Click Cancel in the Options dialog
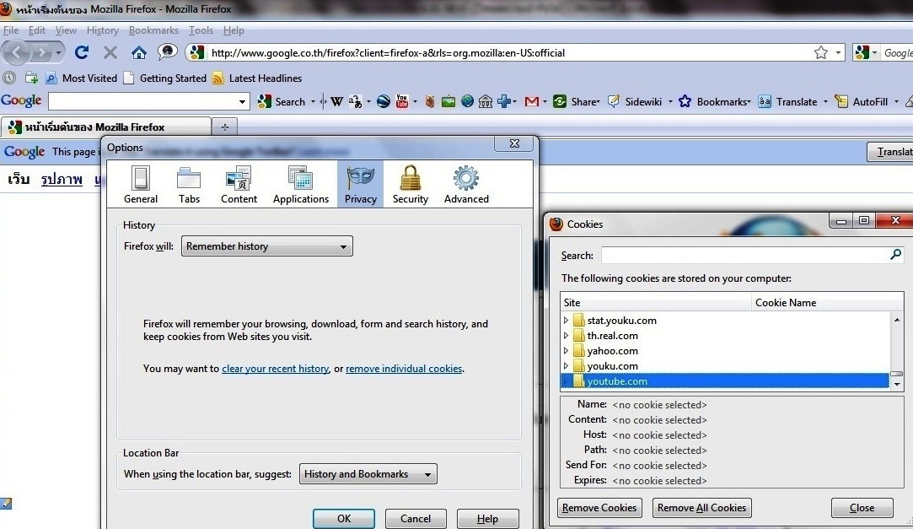 416,519
